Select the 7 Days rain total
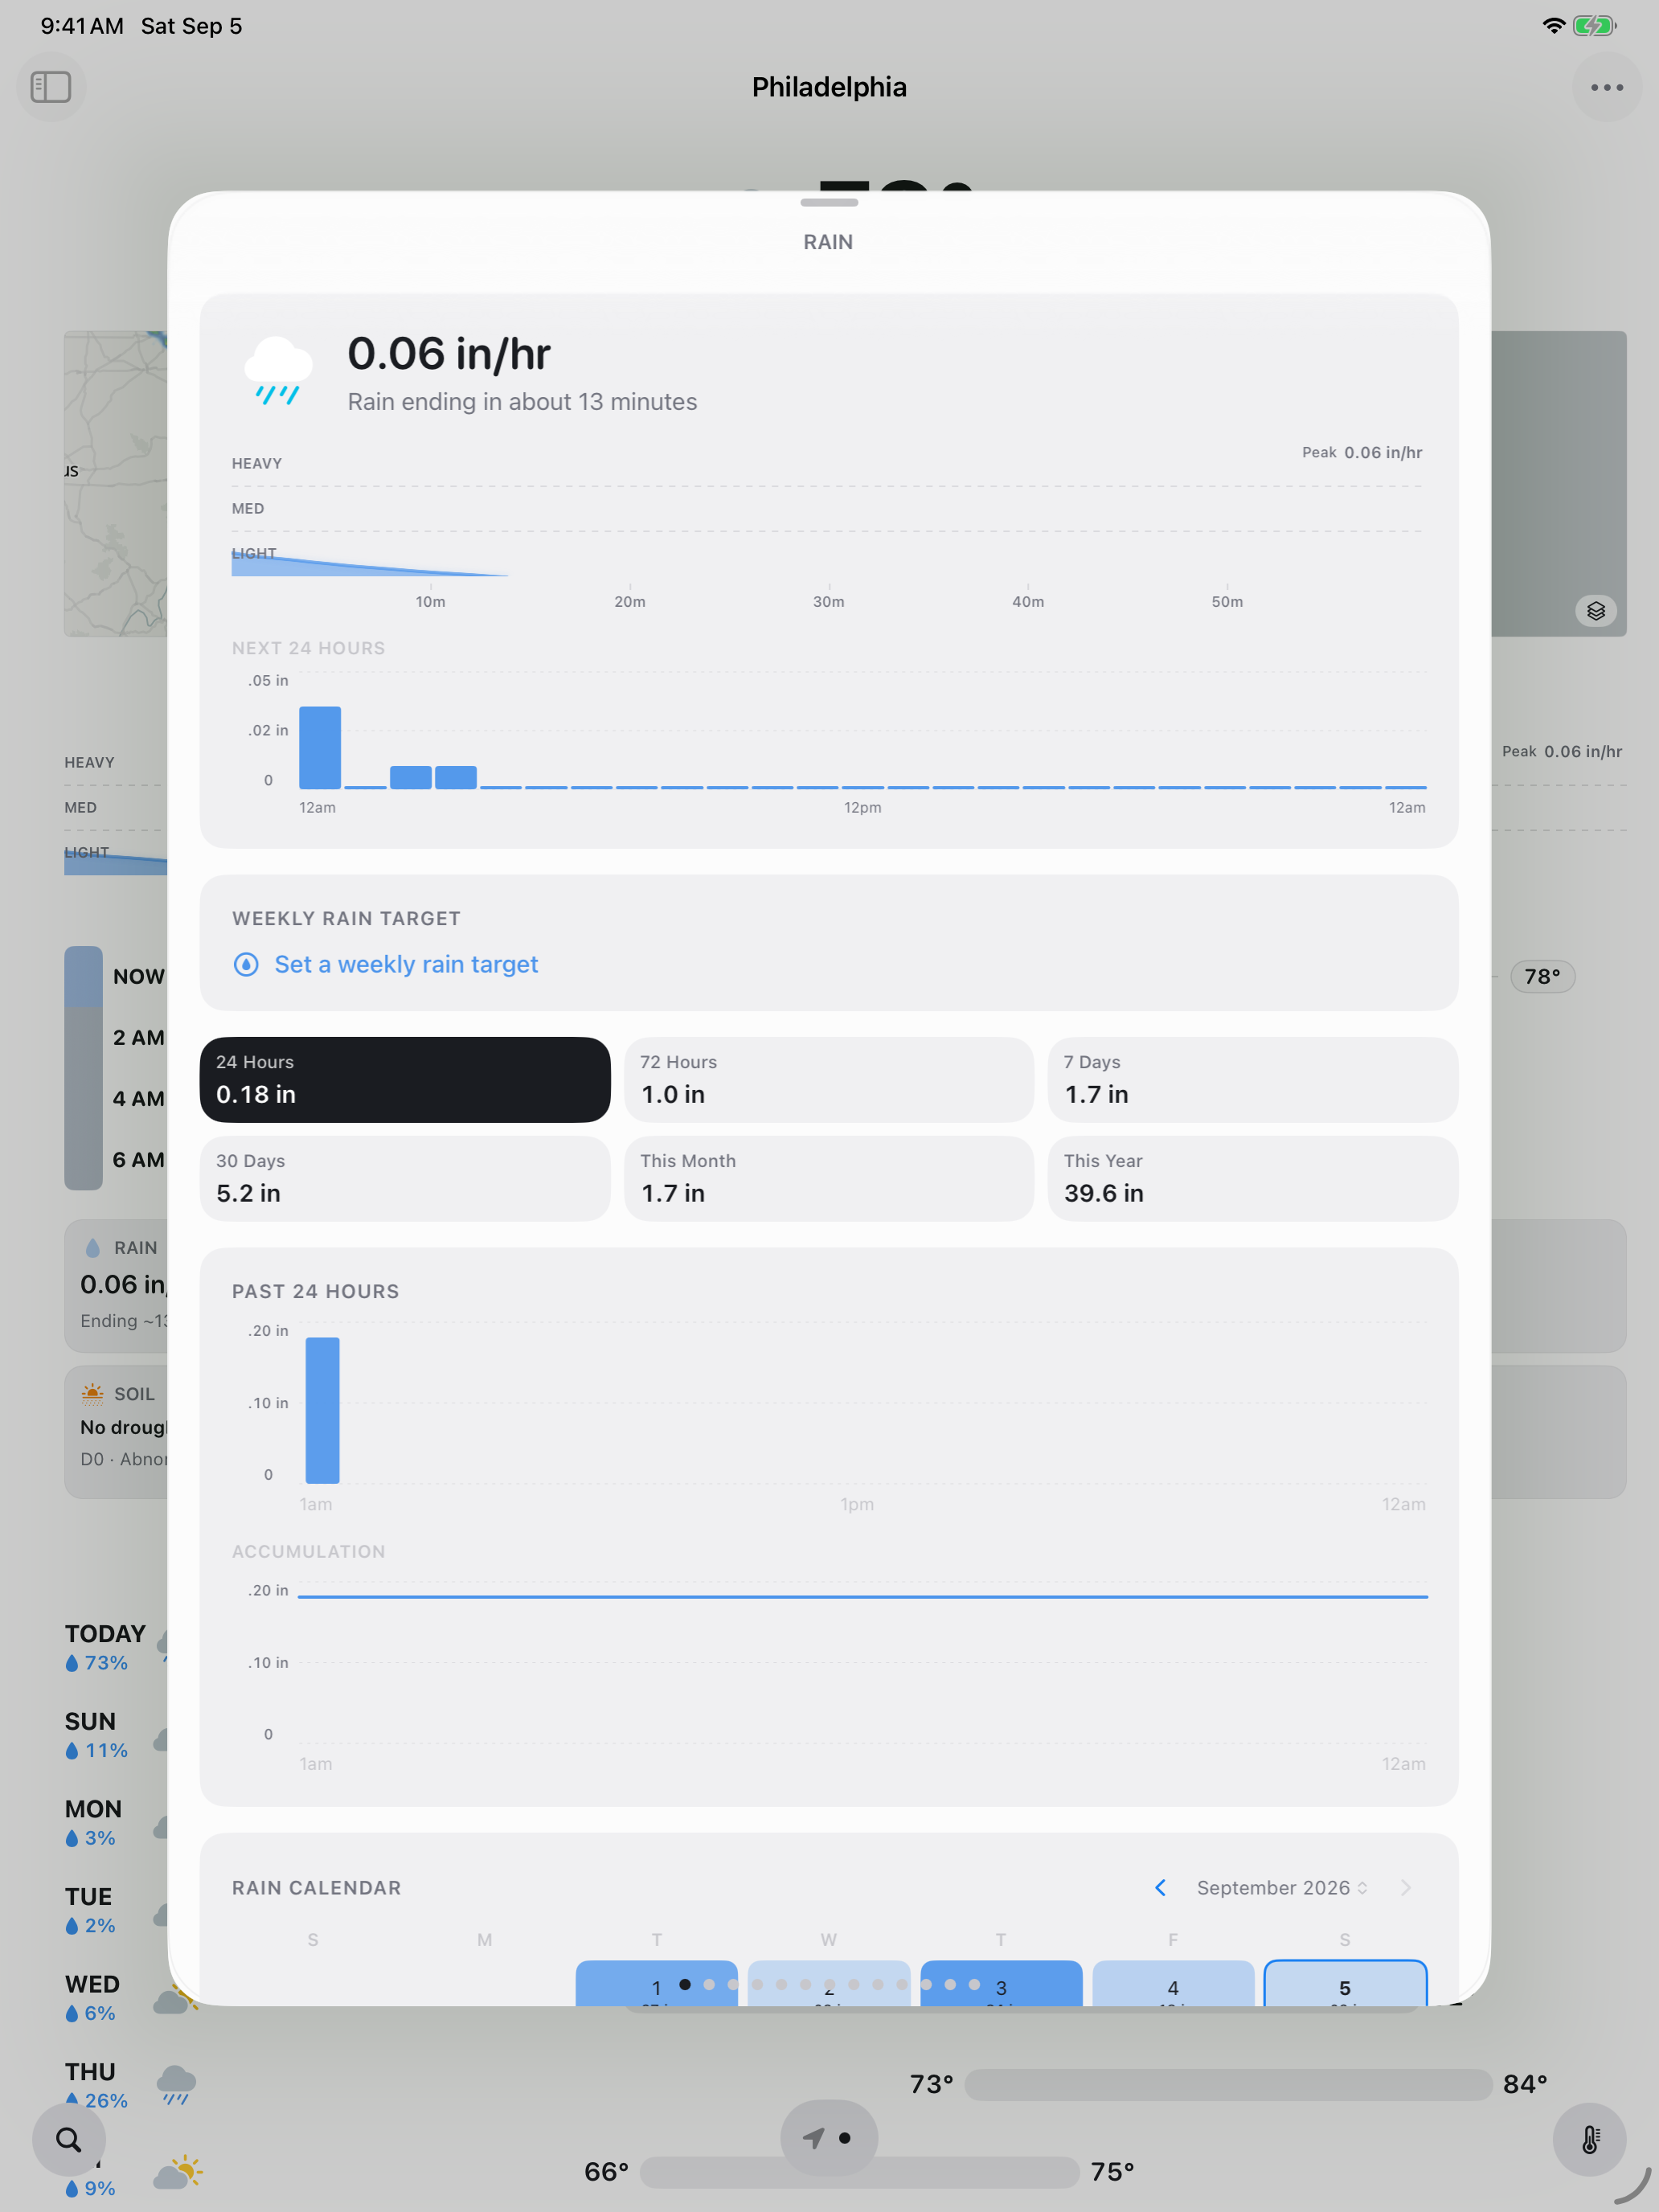1659x2212 pixels. [1253, 1080]
